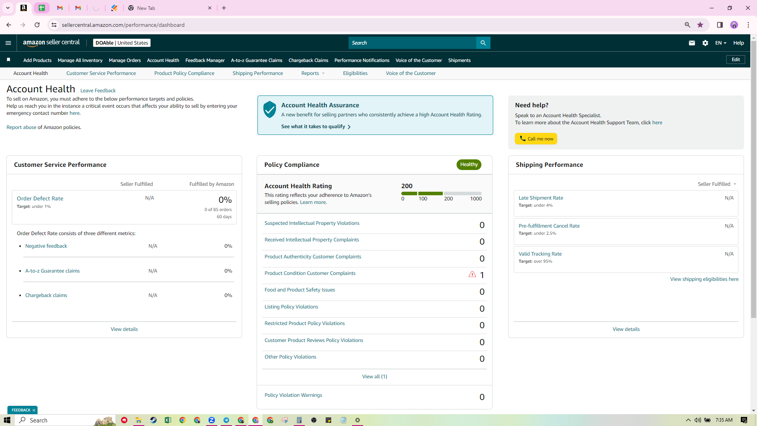The image size is (757, 426).
Task: Open the browser zoom magnifier icon
Action: coord(688,25)
